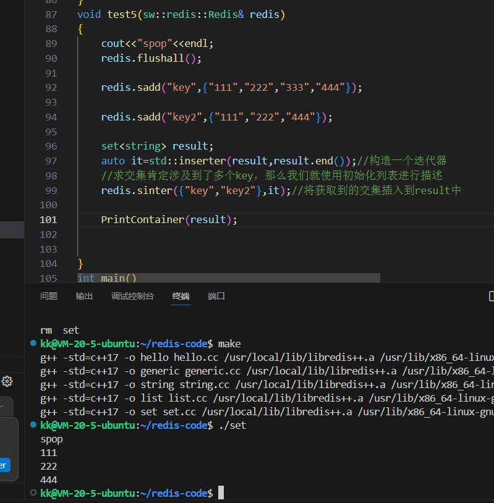Toggle breakpoint on line 99 gutter
Image resolution: width=494 pixels, height=503 pixels.
(x=32, y=190)
